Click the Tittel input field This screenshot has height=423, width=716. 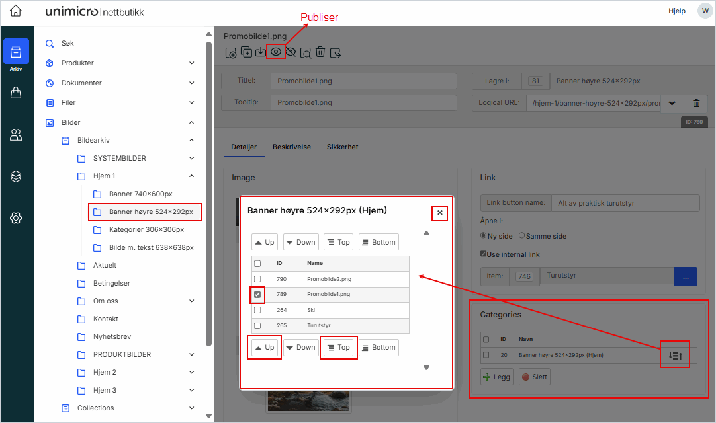(x=364, y=81)
